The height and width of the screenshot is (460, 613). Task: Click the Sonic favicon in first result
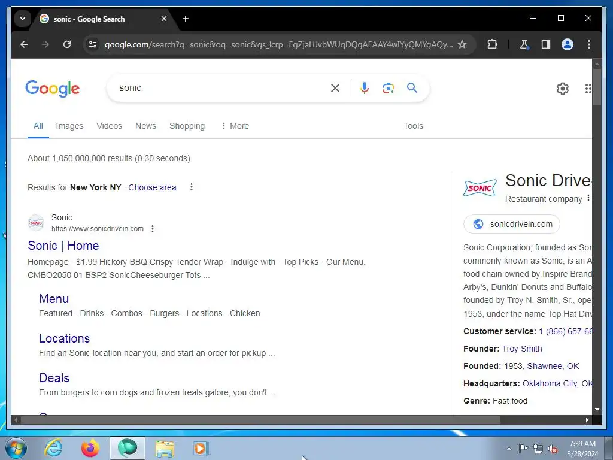coord(35,223)
